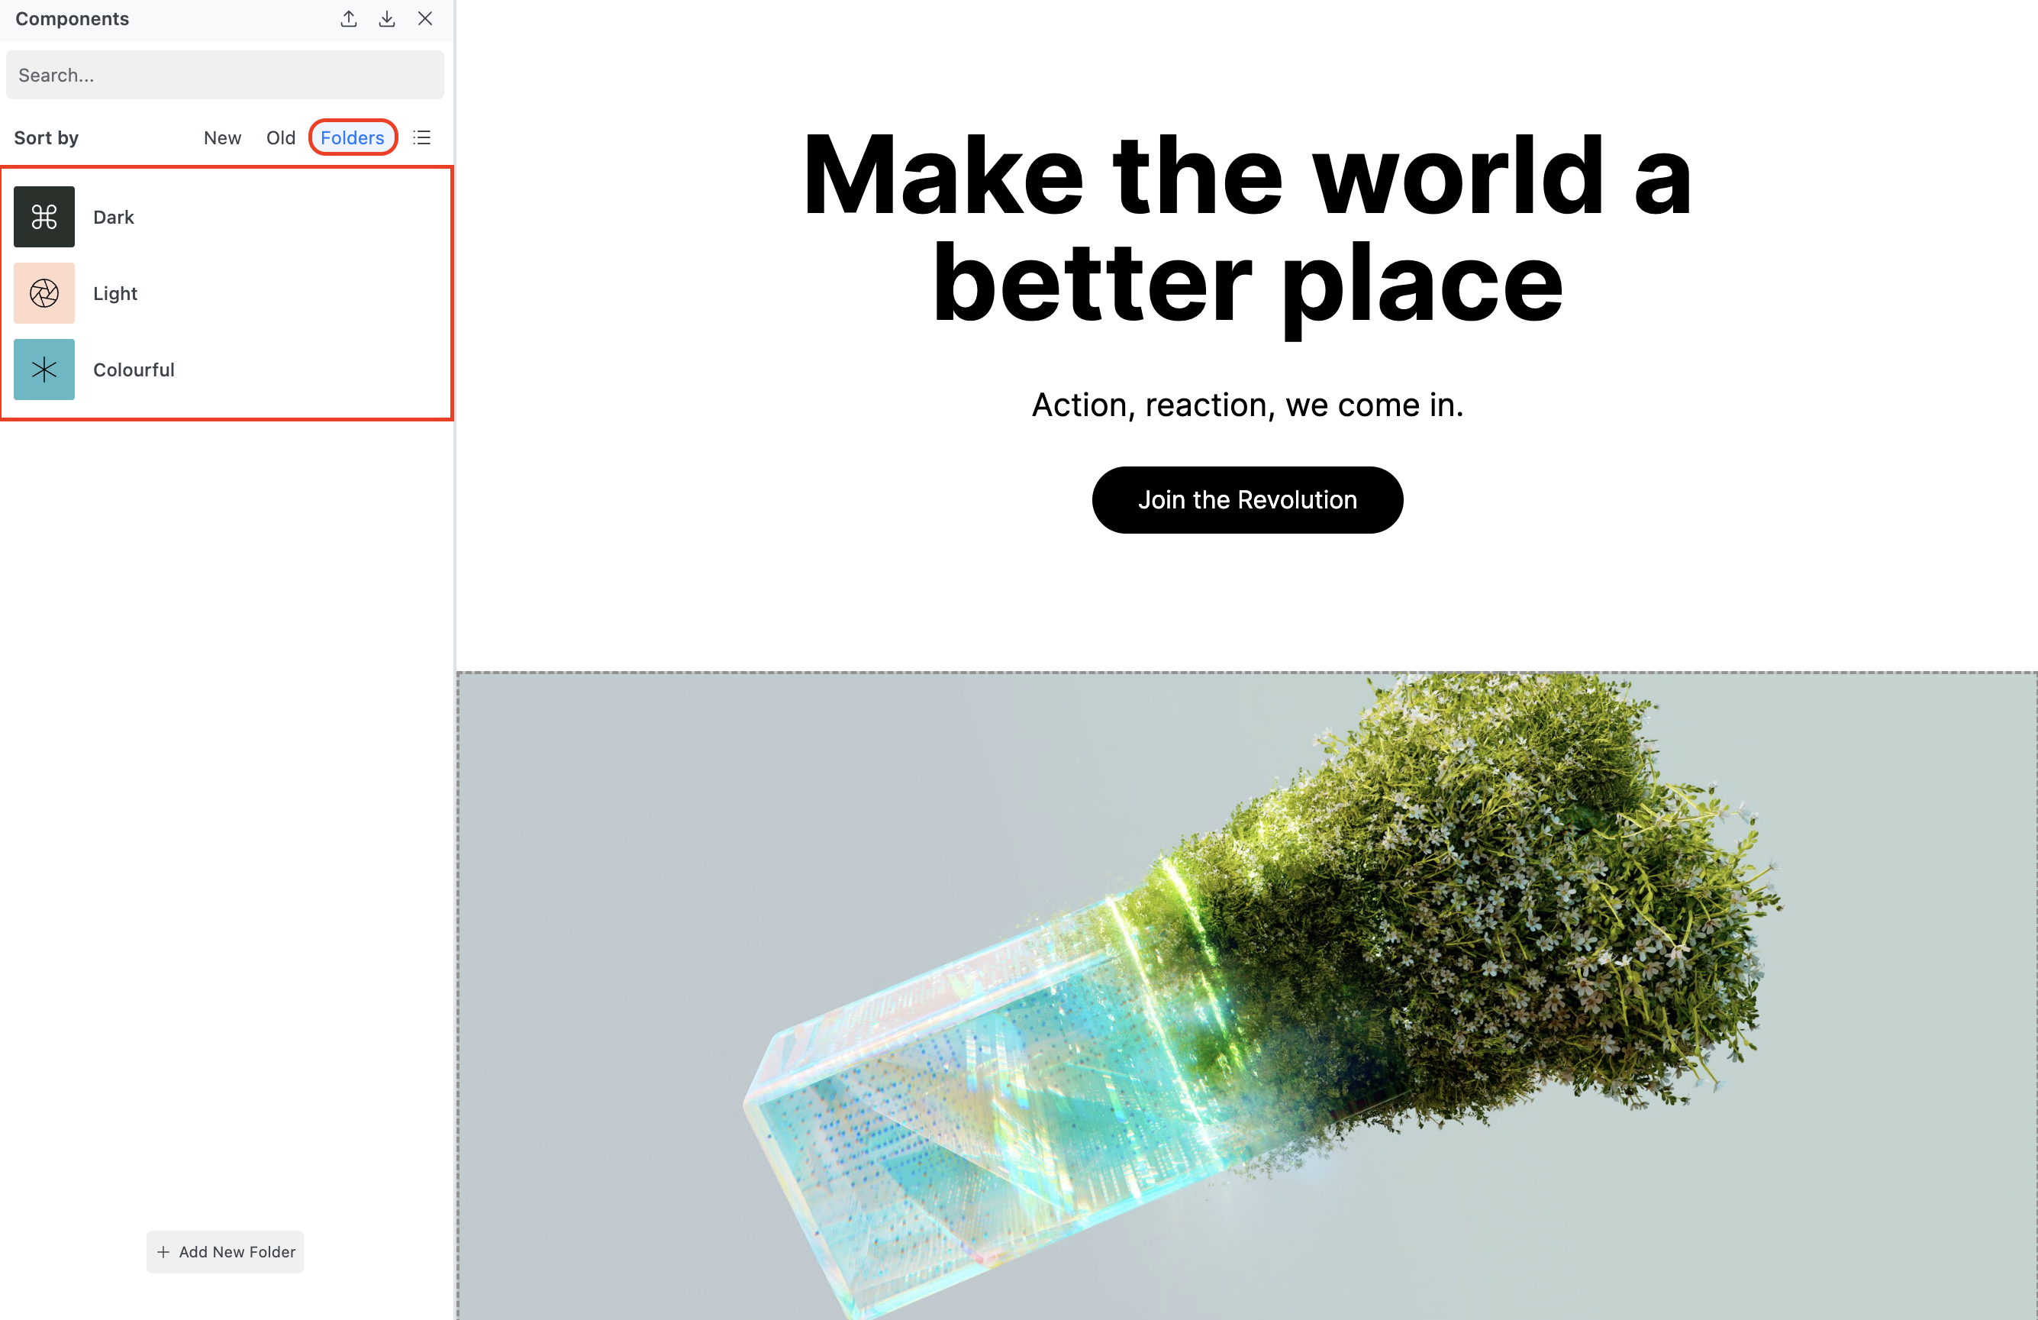Expand the Dark folder label
2038x1320 pixels.
[114, 218]
